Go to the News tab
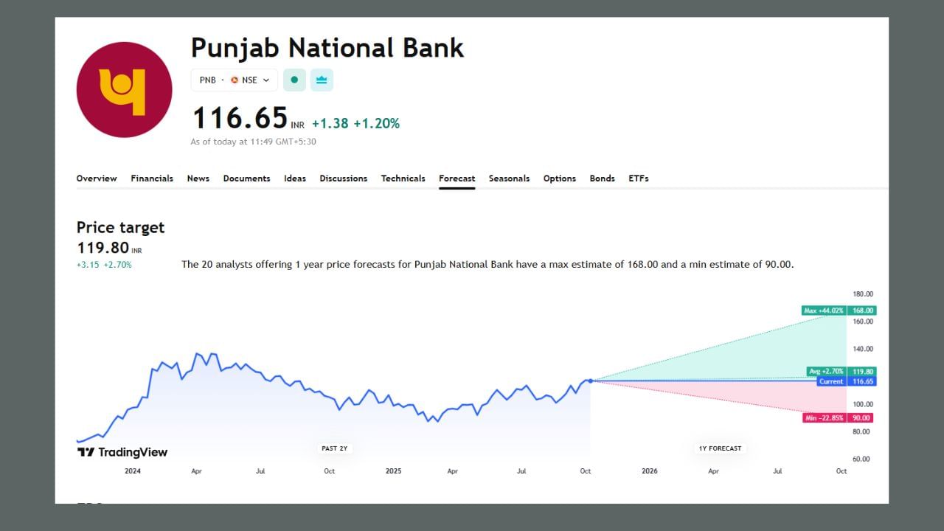Screen dimensions: 944x531 click(198, 178)
